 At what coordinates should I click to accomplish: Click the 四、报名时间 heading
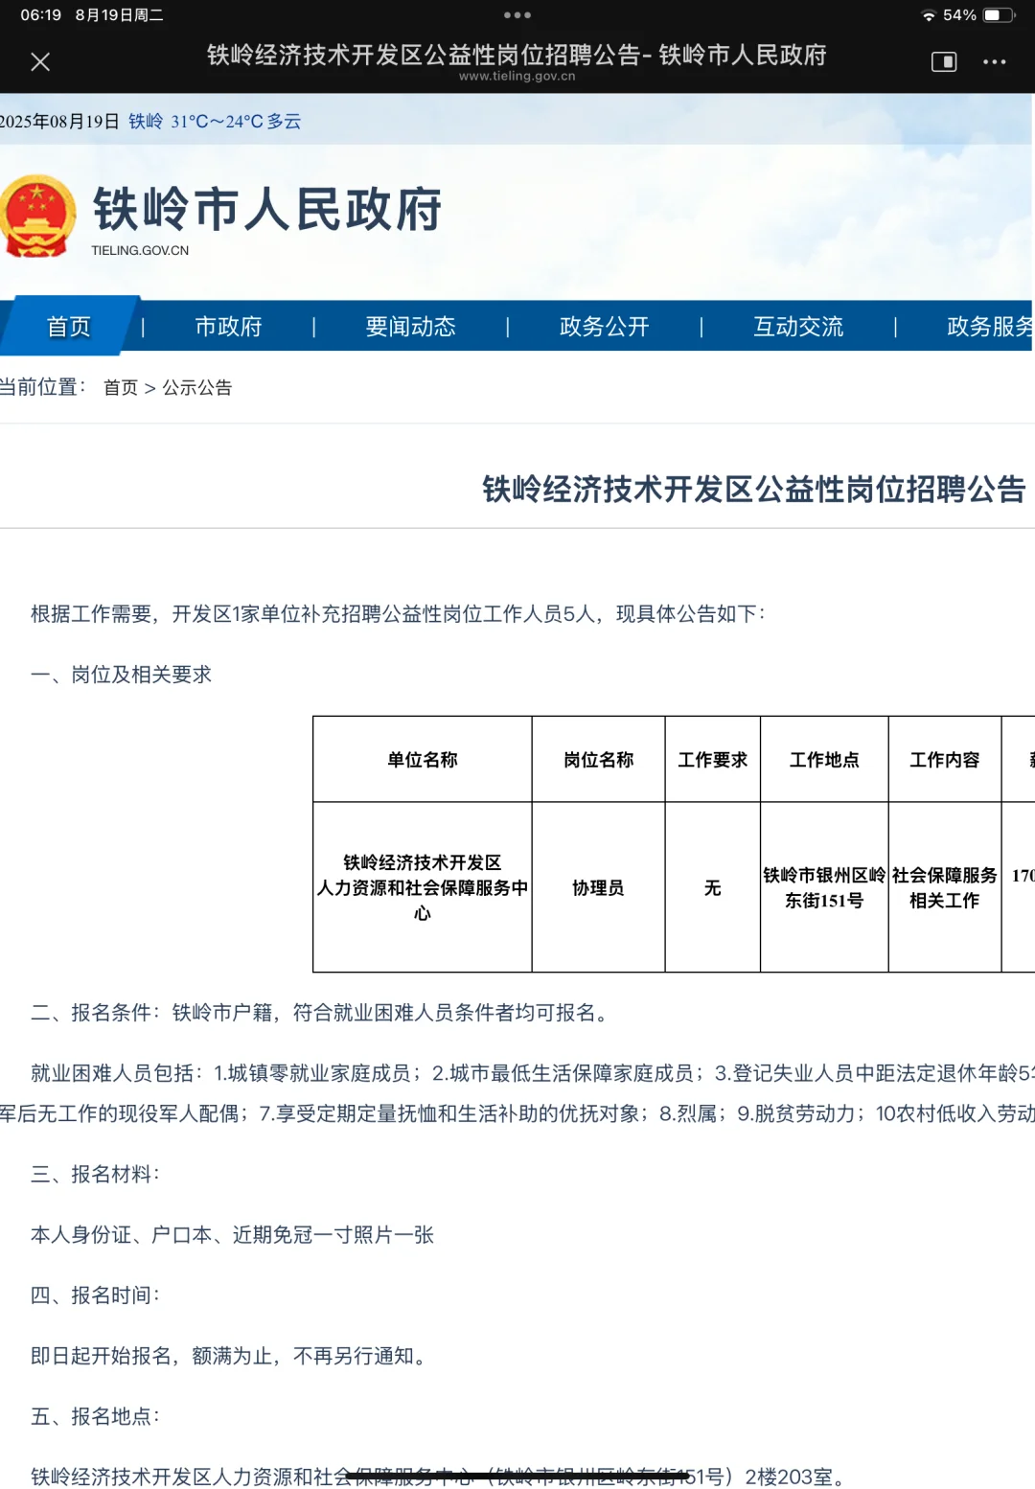point(96,1295)
